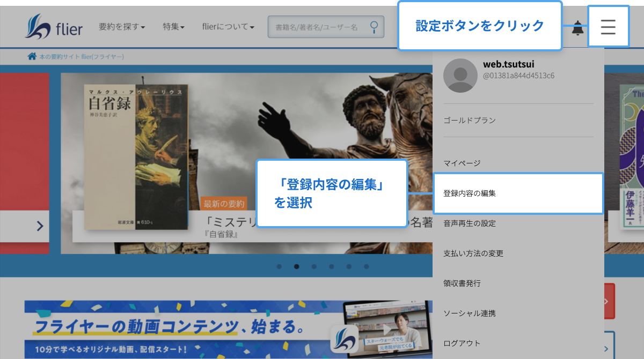Click the 自省録 book cover

(x=136, y=157)
